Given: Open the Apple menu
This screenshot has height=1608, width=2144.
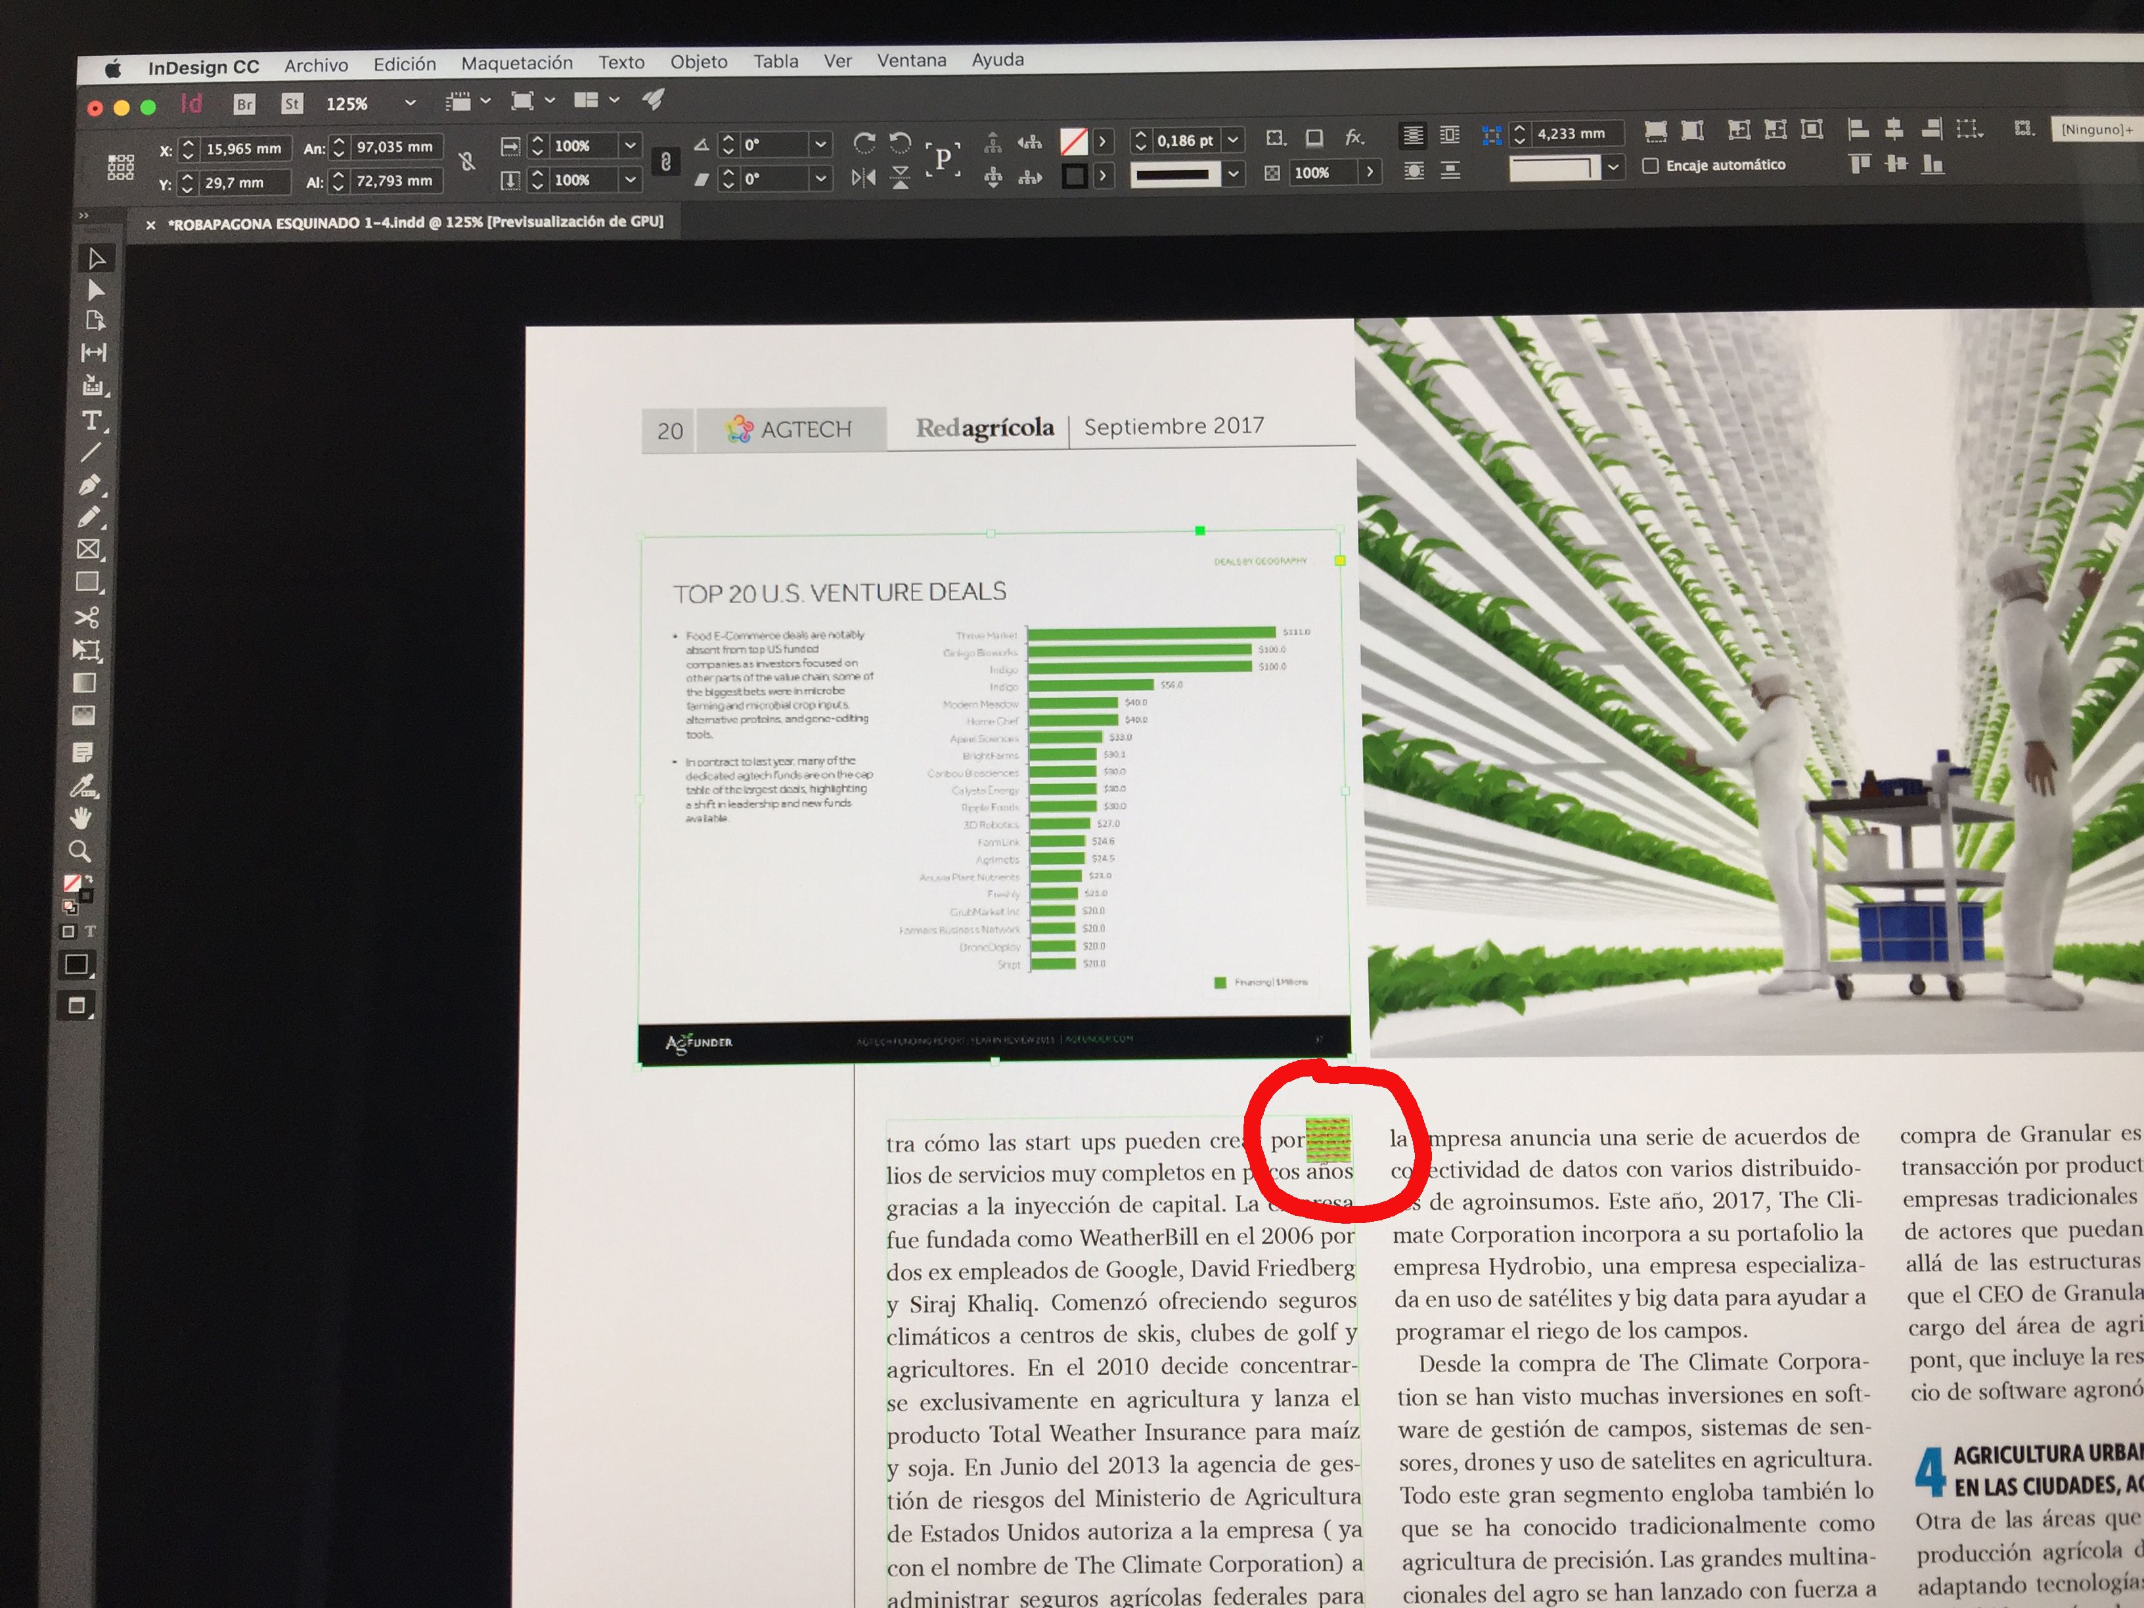Looking at the screenshot, I should tap(114, 68).
